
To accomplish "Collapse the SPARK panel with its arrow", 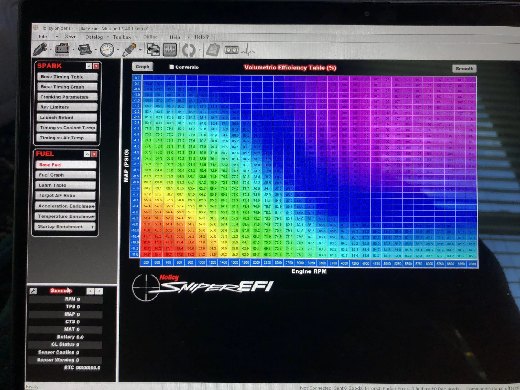I will coord(89,66).
